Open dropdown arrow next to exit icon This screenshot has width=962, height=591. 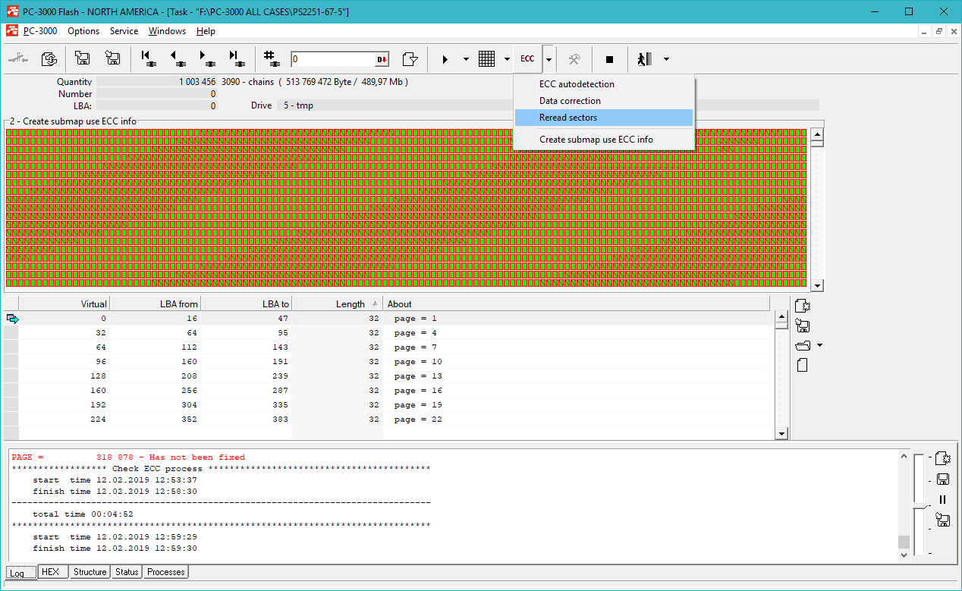pyautogui.click(x=666, y=59)
